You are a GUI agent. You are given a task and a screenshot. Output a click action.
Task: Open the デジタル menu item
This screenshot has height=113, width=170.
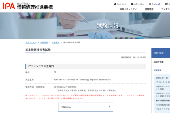[165, 9]
